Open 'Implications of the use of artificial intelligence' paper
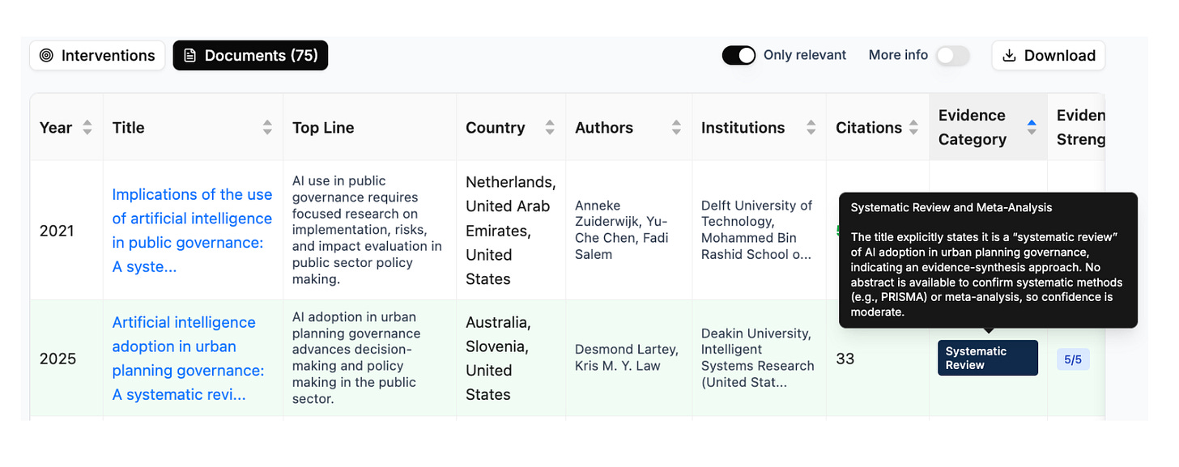The height and width of the screenshot is (467, 1179). tap(193, 231)
